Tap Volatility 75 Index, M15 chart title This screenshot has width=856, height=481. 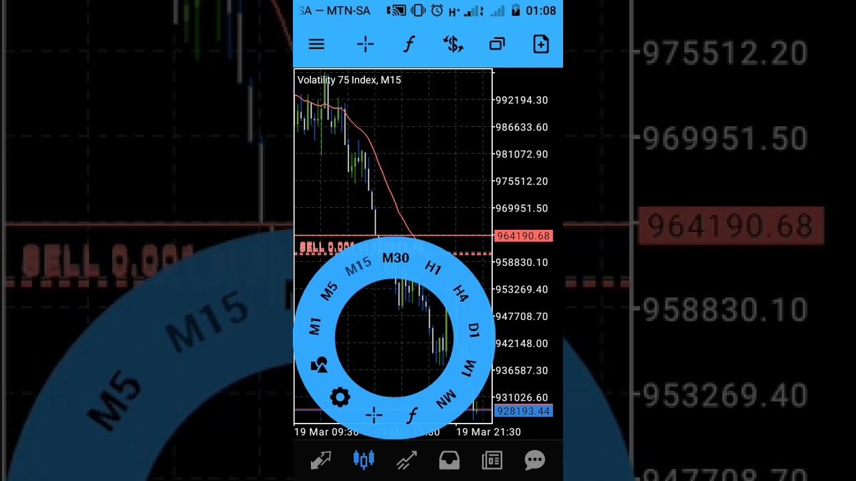point(349,80)
